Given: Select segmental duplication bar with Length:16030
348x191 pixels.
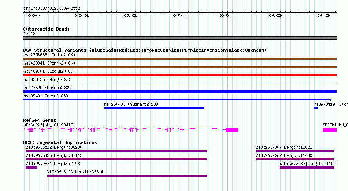Looking at the screenshot, I should [x=295, y=159].
